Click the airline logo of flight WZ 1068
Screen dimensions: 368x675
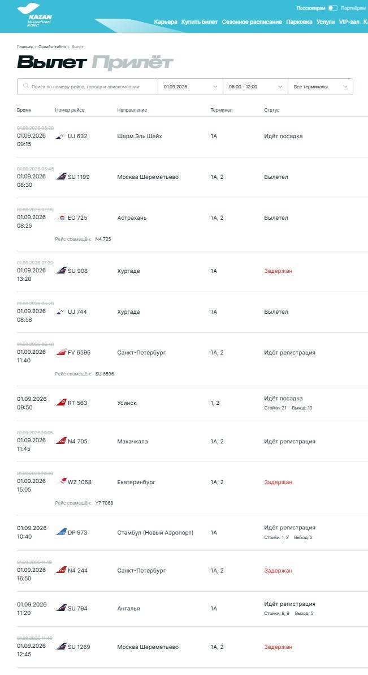tap(63, 481)
